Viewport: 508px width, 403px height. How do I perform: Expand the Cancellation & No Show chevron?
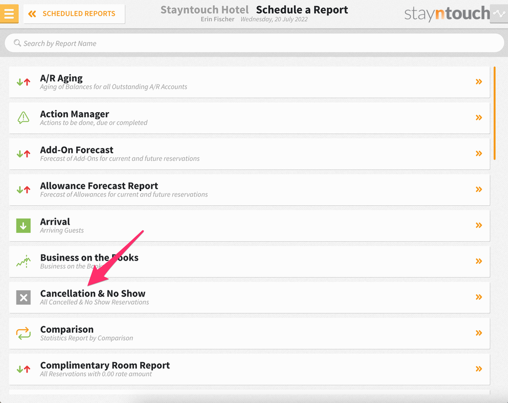(x=479, y=297)
